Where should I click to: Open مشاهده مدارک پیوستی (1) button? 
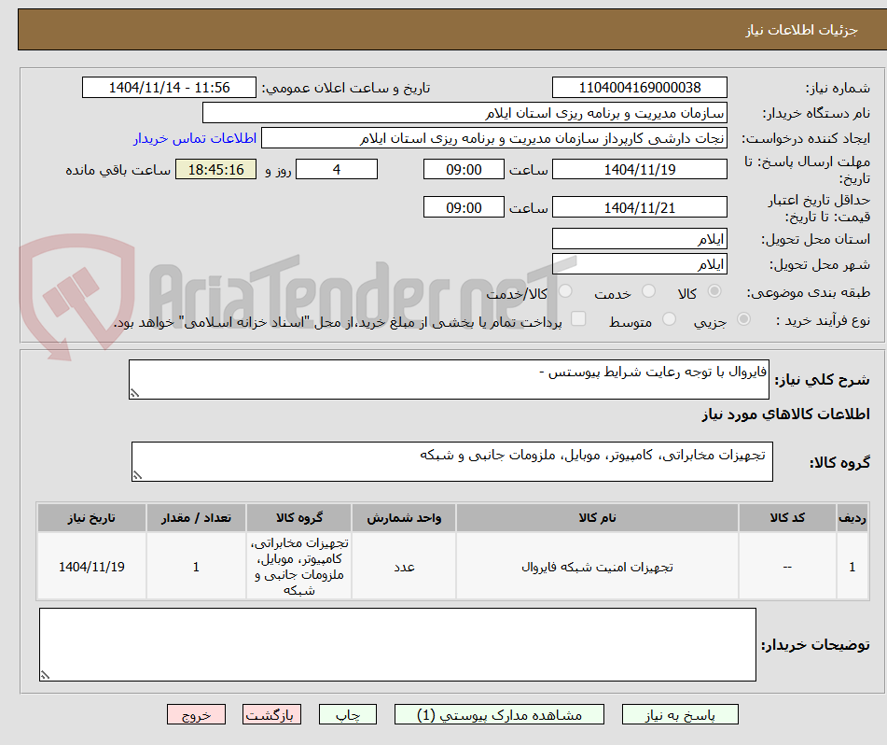pos(499,714)
